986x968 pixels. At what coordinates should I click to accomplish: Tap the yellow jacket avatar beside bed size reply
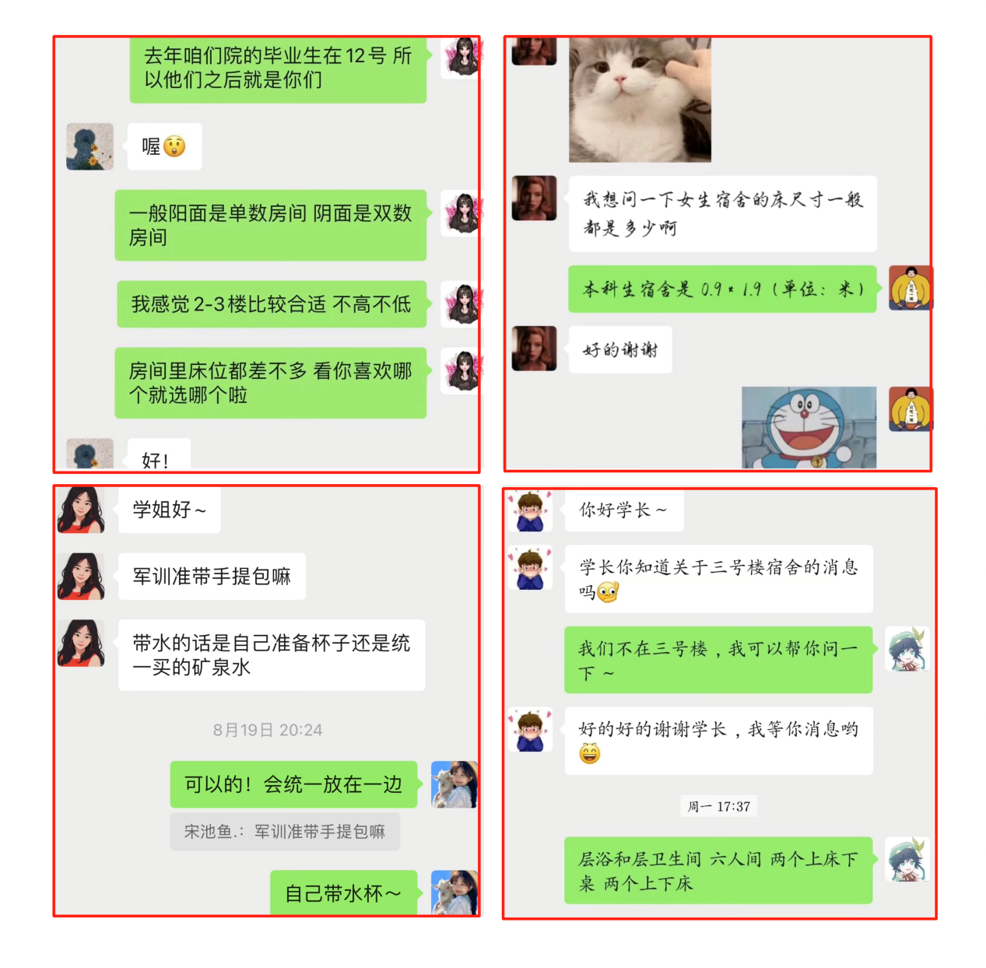911,289
